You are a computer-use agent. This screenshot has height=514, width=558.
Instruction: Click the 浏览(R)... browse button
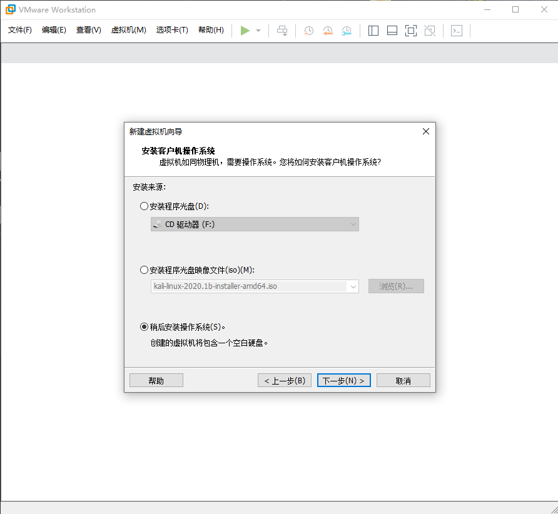pyautogui.click(x=396, y=286)
